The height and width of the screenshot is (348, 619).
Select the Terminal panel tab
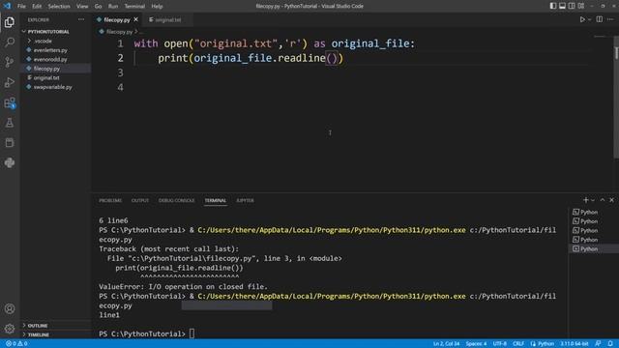[x=215, y=200]
